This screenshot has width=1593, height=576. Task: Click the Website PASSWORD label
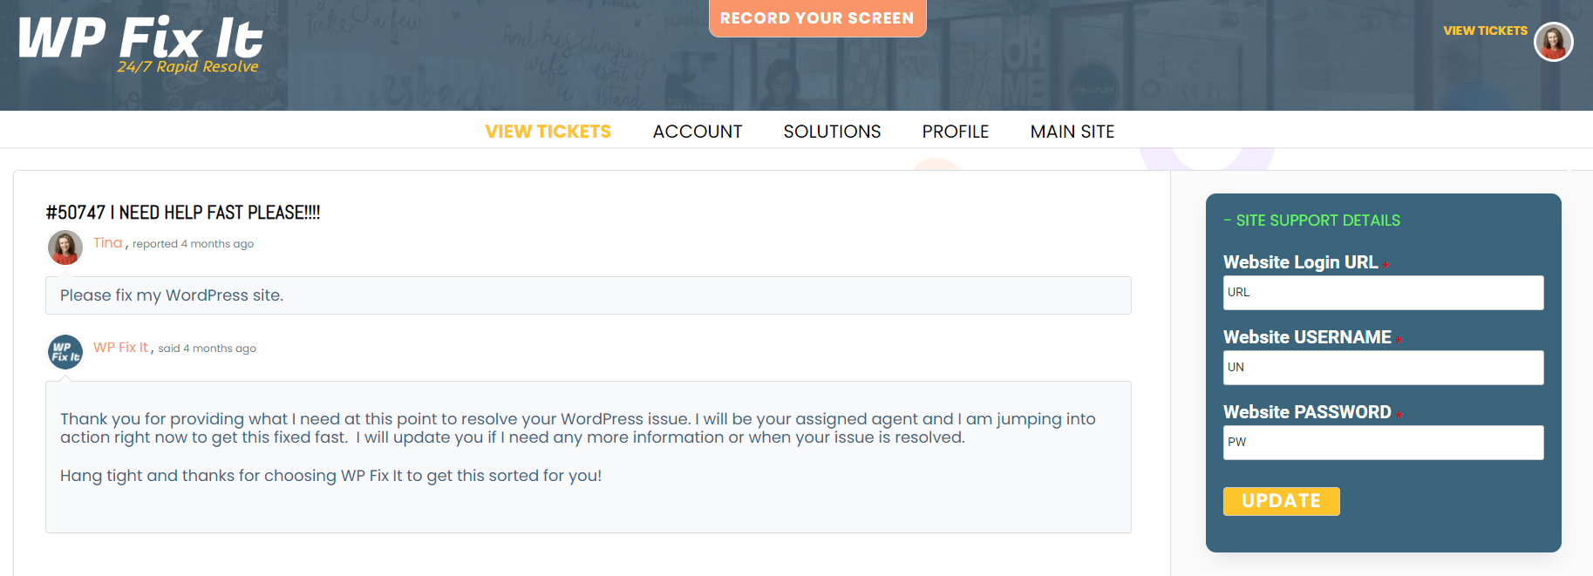(1307, 412)
